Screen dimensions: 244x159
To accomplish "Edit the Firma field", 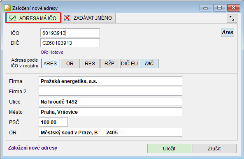I will tap(110, 81).
